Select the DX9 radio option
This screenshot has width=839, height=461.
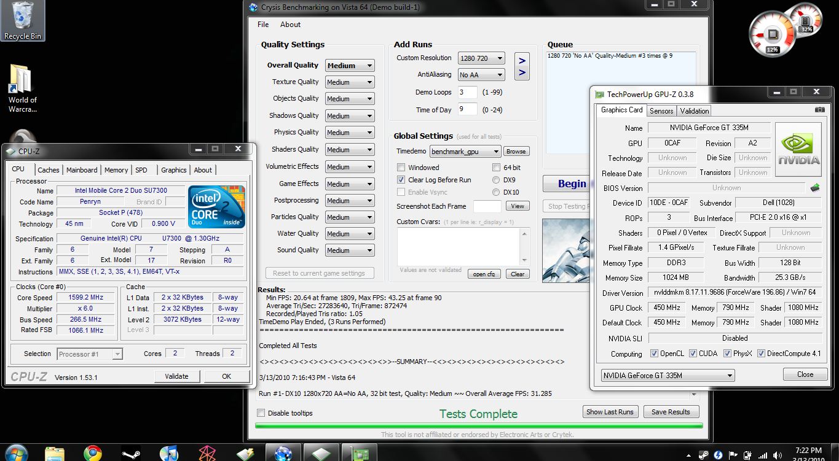[496, 180]
